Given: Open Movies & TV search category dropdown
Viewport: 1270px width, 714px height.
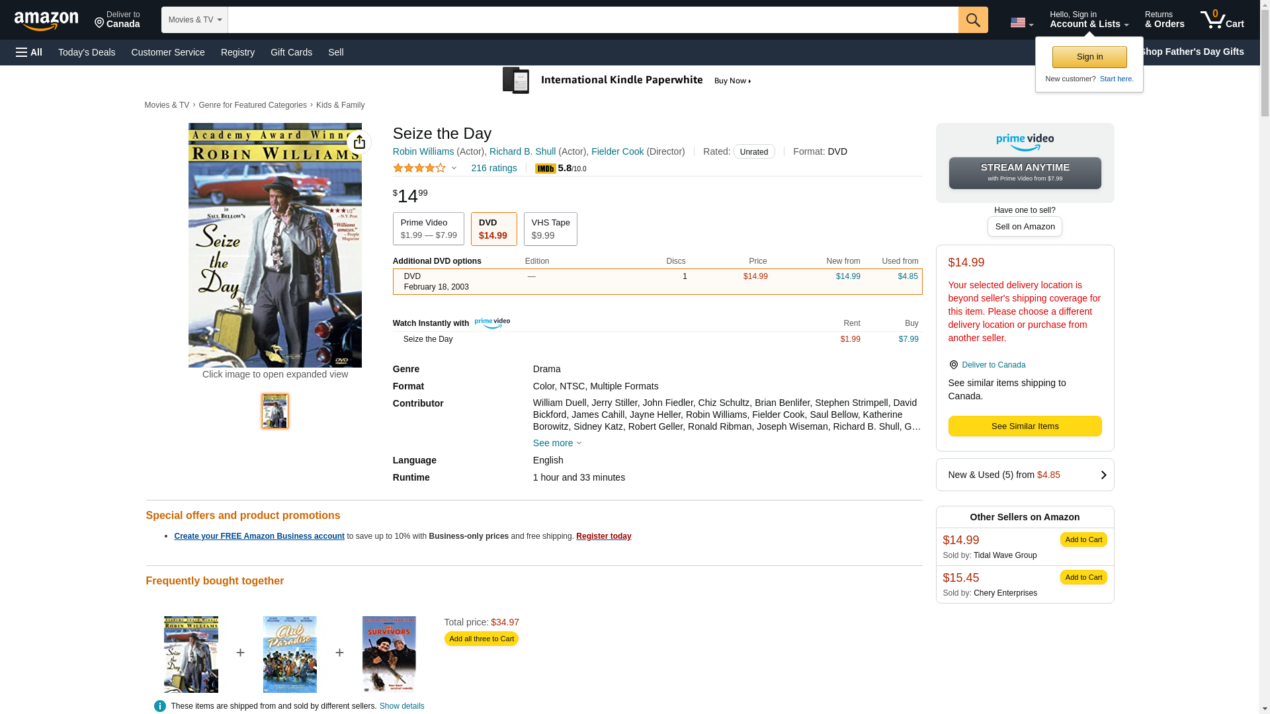Looking at the screenshot, I should tap(194, 20).
